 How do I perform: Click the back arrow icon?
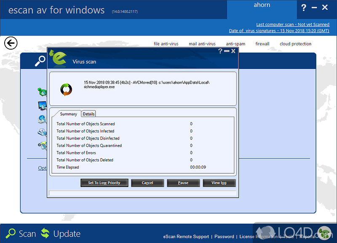[x=11, y=43]
